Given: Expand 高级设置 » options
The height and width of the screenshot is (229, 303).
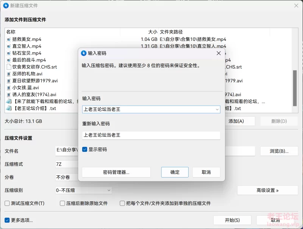Looking at the screenshot, I should (267, 190).
